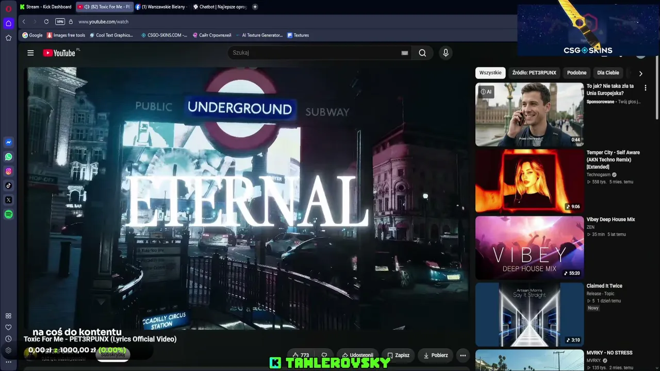Open the on-screen keyboard in search
The height and width of the screenshot is (371, 660).
click(x=405, y=53)
